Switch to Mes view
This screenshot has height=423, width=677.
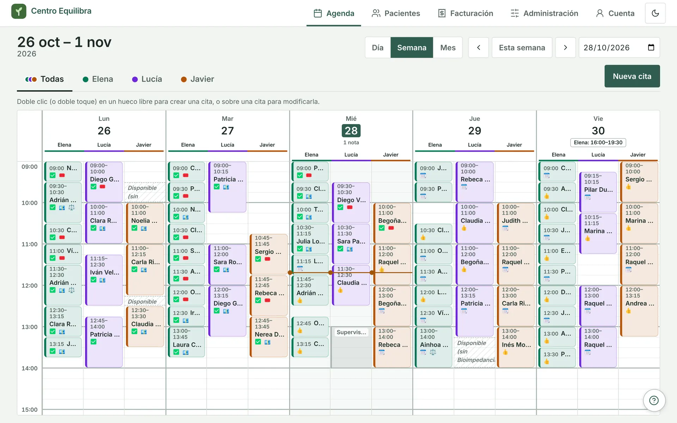click(x=448, y=48)
